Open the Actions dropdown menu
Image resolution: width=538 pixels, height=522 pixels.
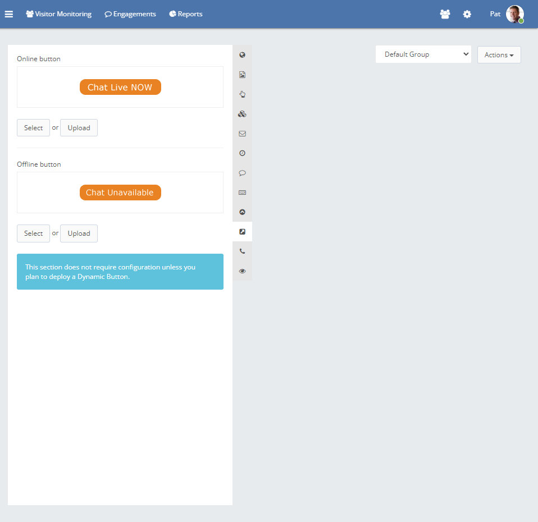point(499,55)
